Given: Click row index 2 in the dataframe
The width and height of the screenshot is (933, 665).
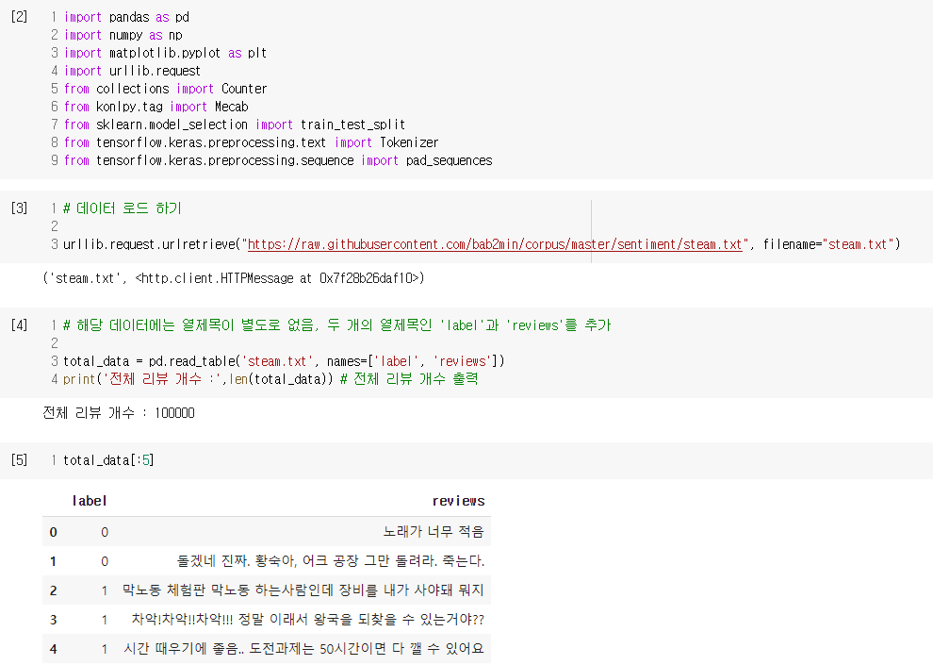Looking at the screenshot, I should [x=54, y=590].
